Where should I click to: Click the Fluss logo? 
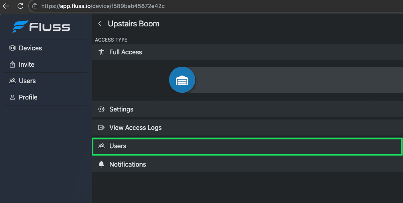tap(41, 27)
